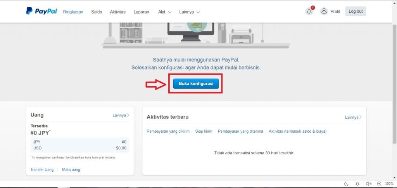The width and height of the screenshot is (397, 188).
Task: Select Pembayaran yang dikirim tab
Action: pos(168,131)
